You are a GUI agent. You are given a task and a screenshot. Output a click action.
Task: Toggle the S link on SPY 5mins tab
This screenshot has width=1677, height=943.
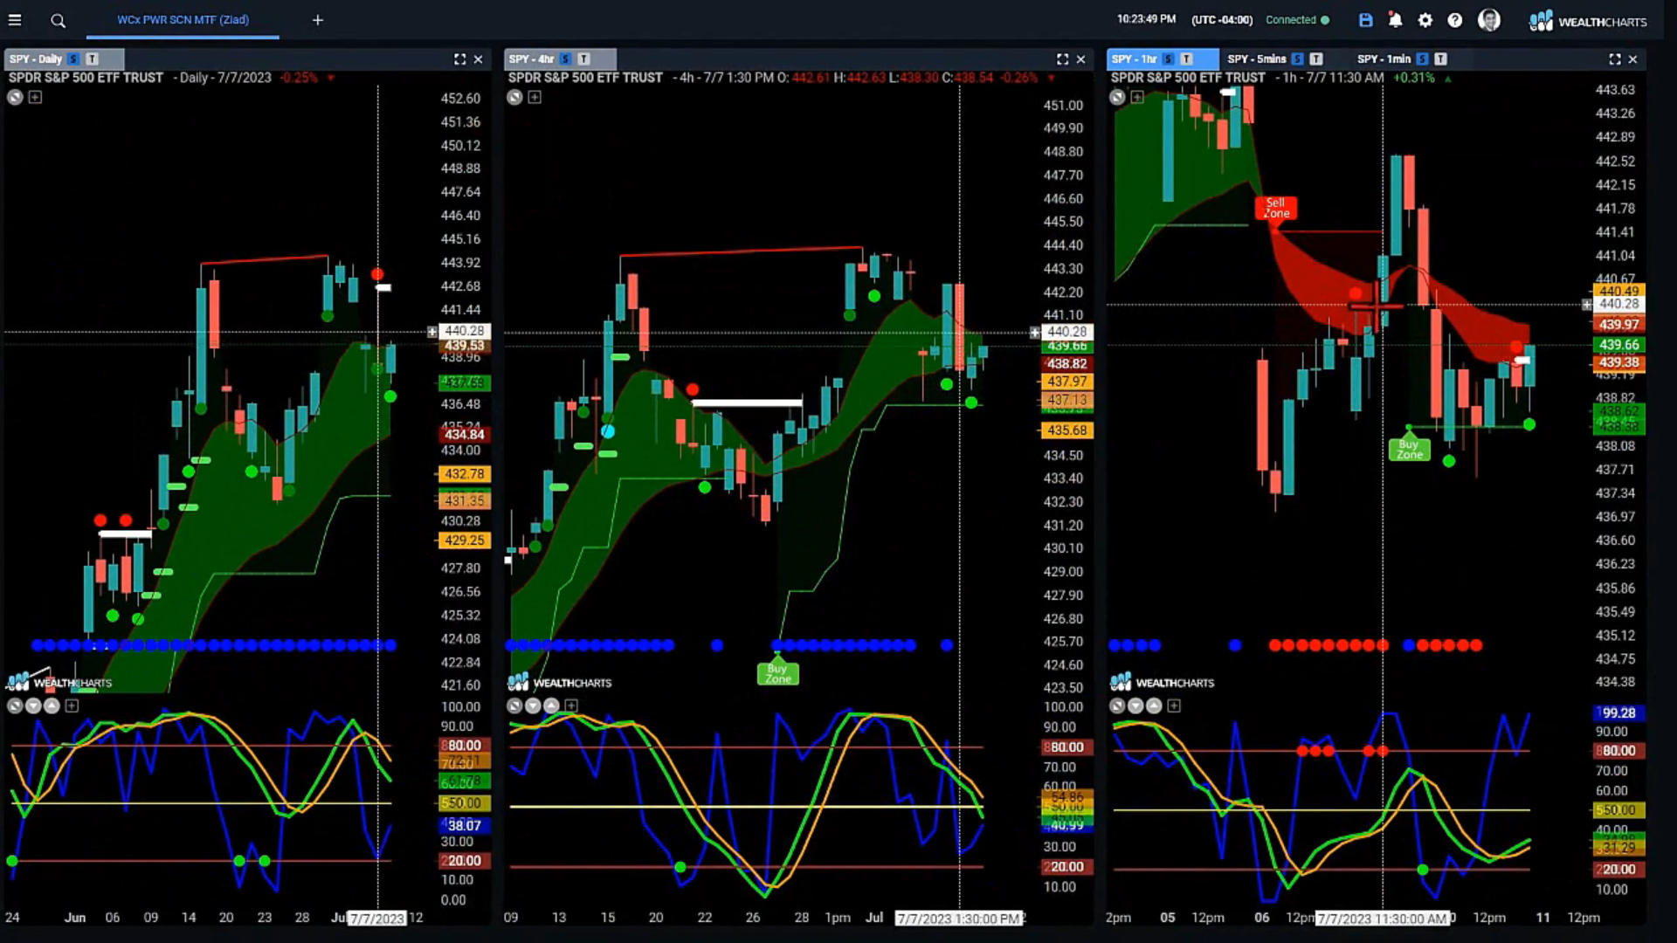point(1297,59)
